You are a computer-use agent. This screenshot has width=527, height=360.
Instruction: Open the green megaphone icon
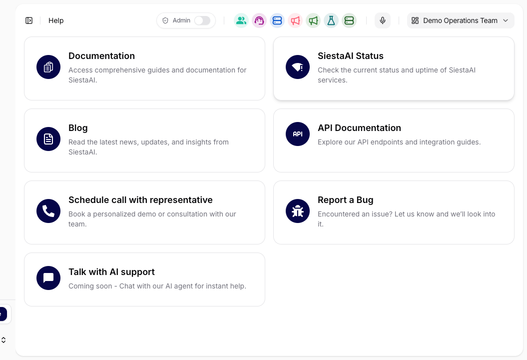[313, 20]
